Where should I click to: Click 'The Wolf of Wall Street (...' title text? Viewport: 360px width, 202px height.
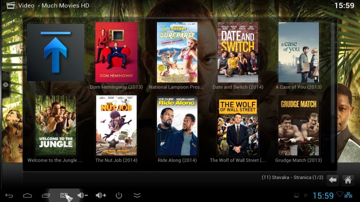(x=238, y=160)
